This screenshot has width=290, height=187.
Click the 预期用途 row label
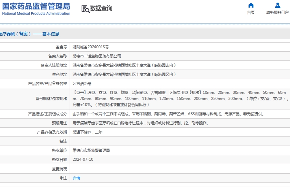point(59,123)
